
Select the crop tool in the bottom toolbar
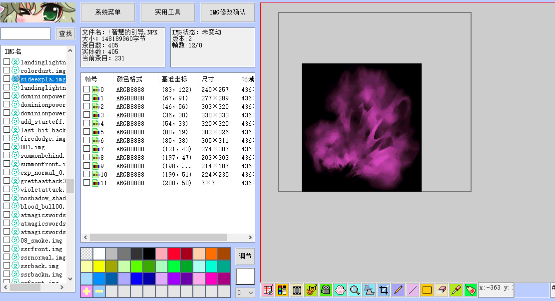point(384,290)
